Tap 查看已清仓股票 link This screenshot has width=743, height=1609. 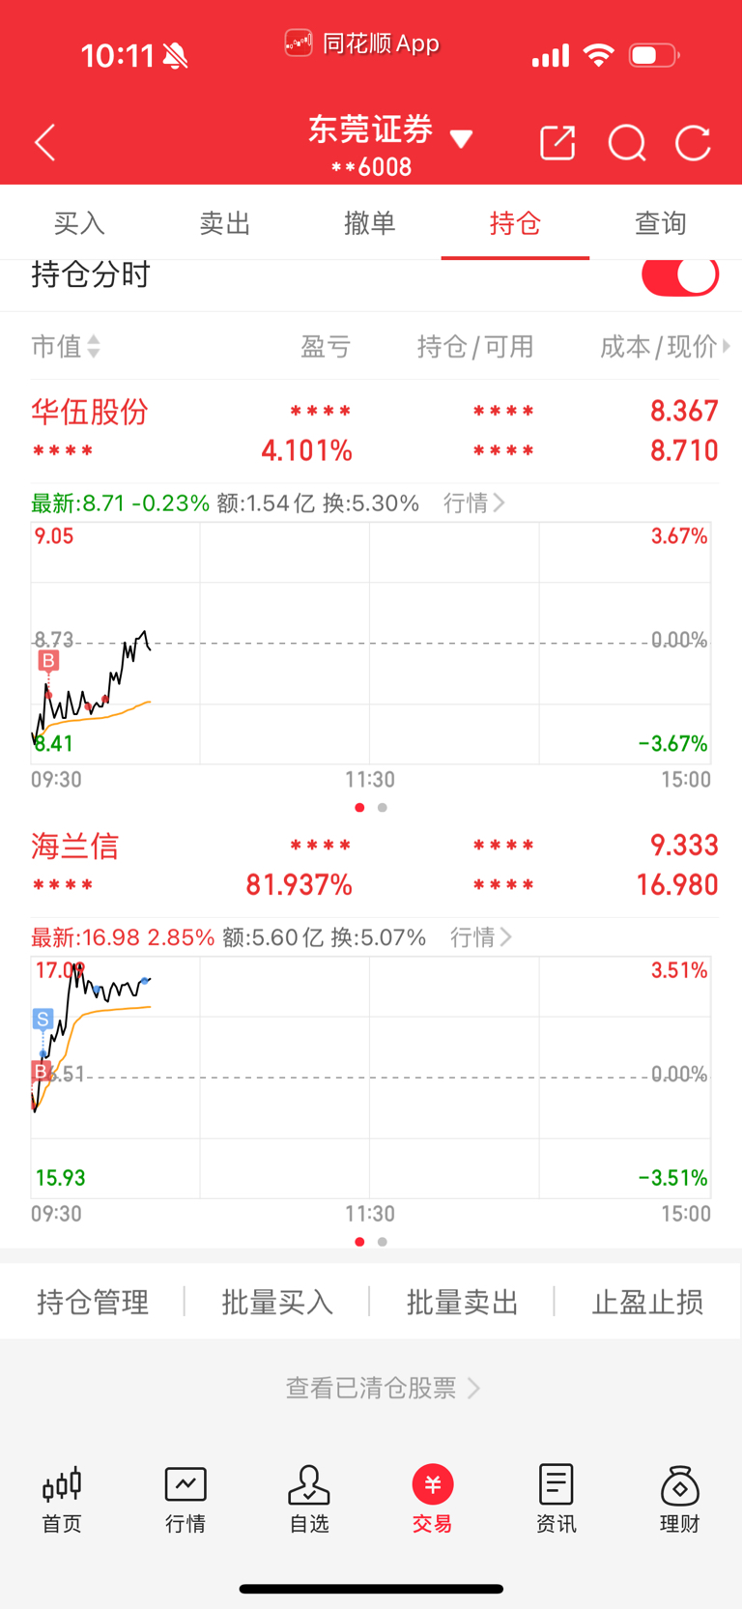(x=383, y=1388)
